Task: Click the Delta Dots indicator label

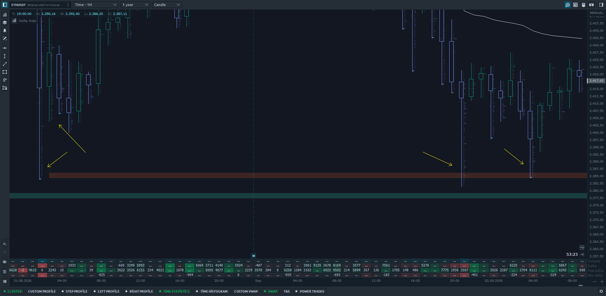Action: (x=27, y=21)
